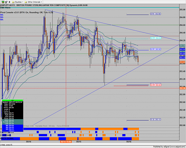The image size is (186, 148).
Task: Click the first blue MA label
Action: point(2,15)
